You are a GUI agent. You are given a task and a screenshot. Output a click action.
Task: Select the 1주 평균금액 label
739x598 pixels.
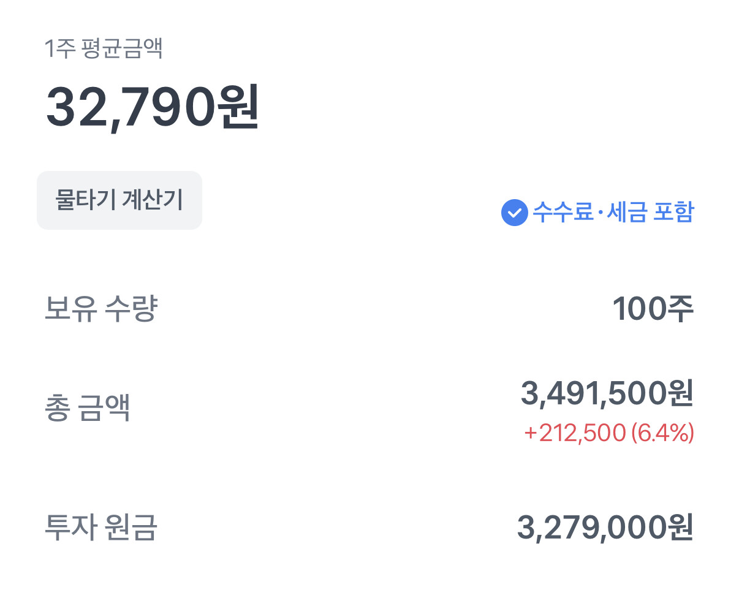(x=104, y=49)
